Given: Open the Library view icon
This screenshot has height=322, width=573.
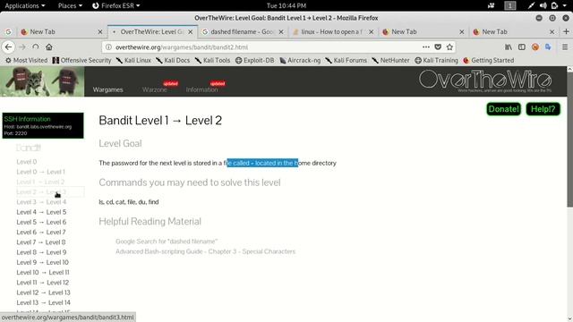Looking at the screenshot, I should (x=509, y=47).
